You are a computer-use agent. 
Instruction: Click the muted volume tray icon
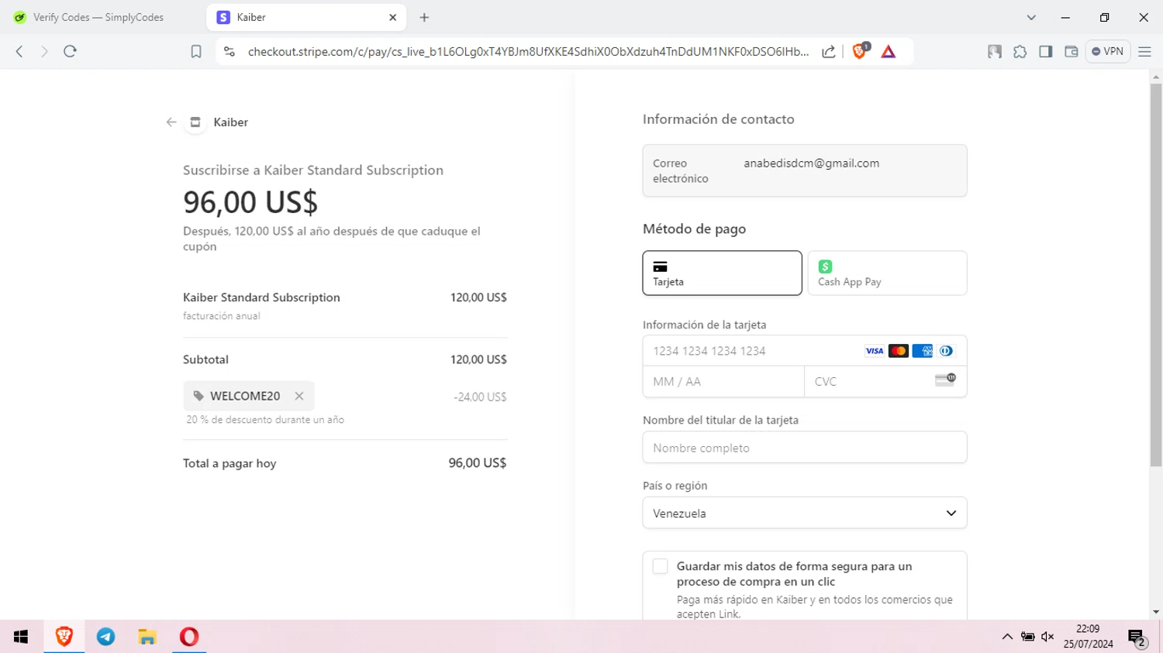tap(1047, 637)
